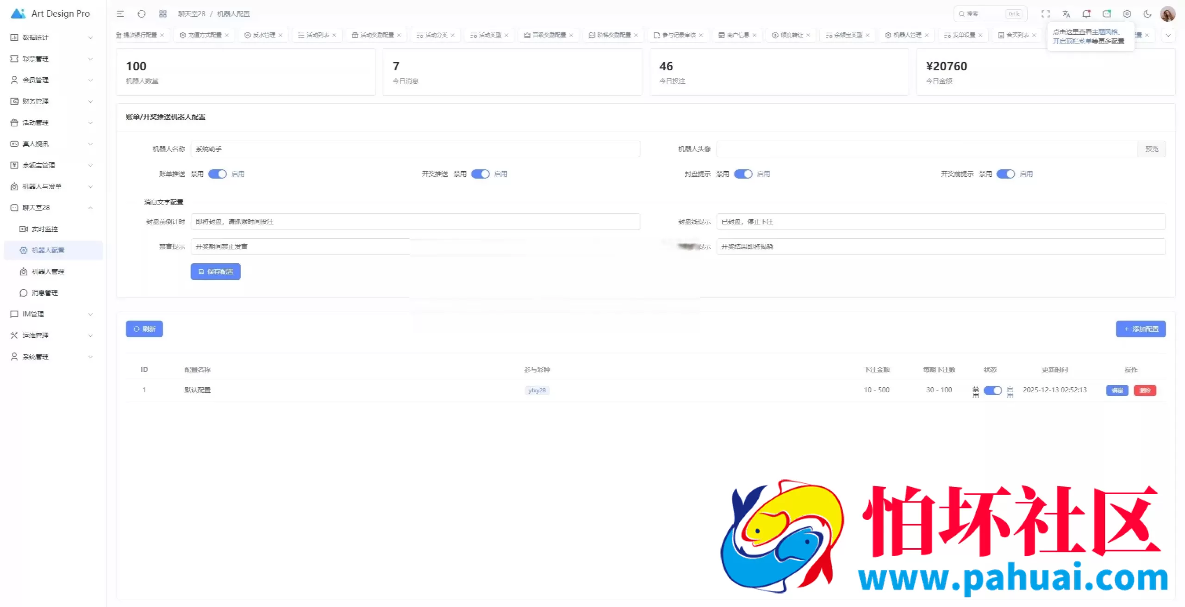Expand the 会员管理 menu
1185x607 pixels.
53,80
